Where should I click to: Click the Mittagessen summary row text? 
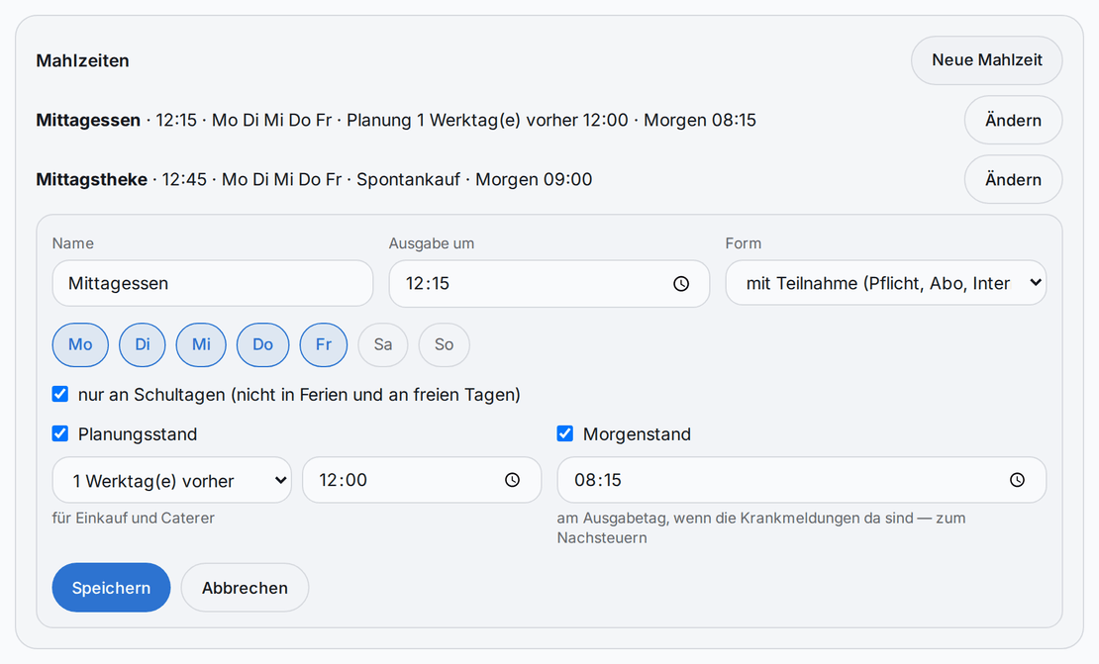(396, 121)
